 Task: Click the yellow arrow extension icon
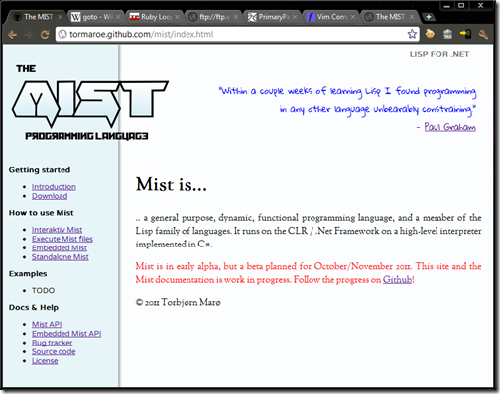[465, 34]
